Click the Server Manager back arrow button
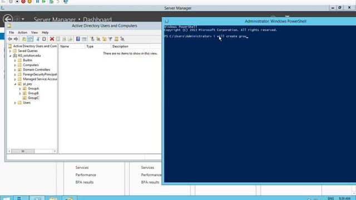 click(7, 18)
